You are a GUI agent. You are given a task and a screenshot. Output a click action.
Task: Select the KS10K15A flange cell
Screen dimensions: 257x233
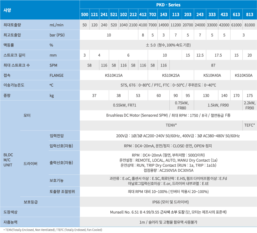pos(114,75)
